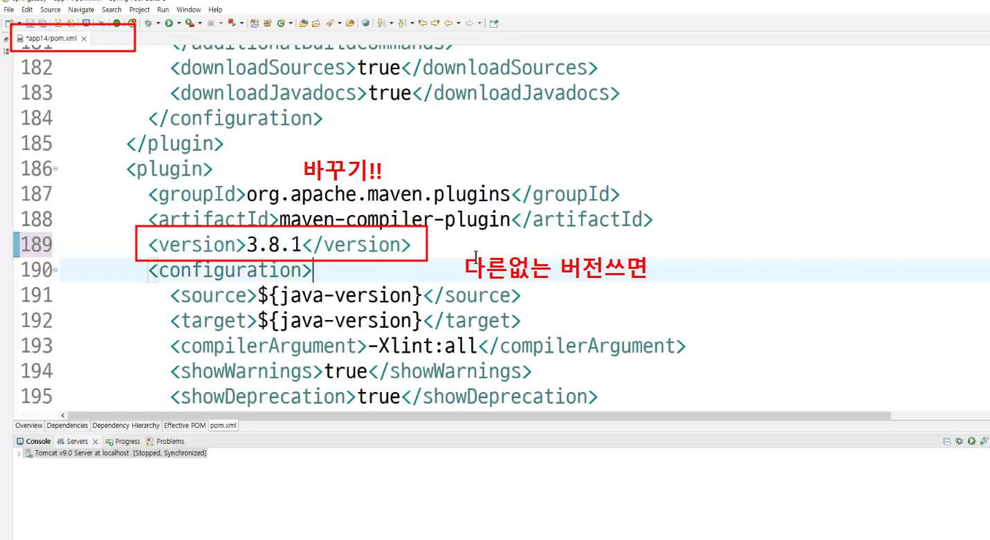Image resolution: width=990 pixels, height=540 pixels.
Task: Click the Back yellow arrow in toolbar
Action: 448,23
